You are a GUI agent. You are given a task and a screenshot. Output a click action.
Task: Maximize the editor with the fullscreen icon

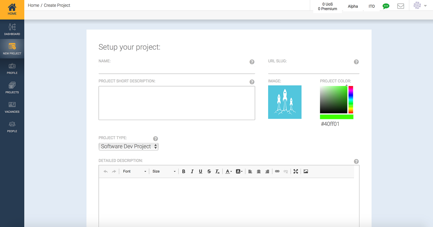pyautogui.click(x=296, y=171)
